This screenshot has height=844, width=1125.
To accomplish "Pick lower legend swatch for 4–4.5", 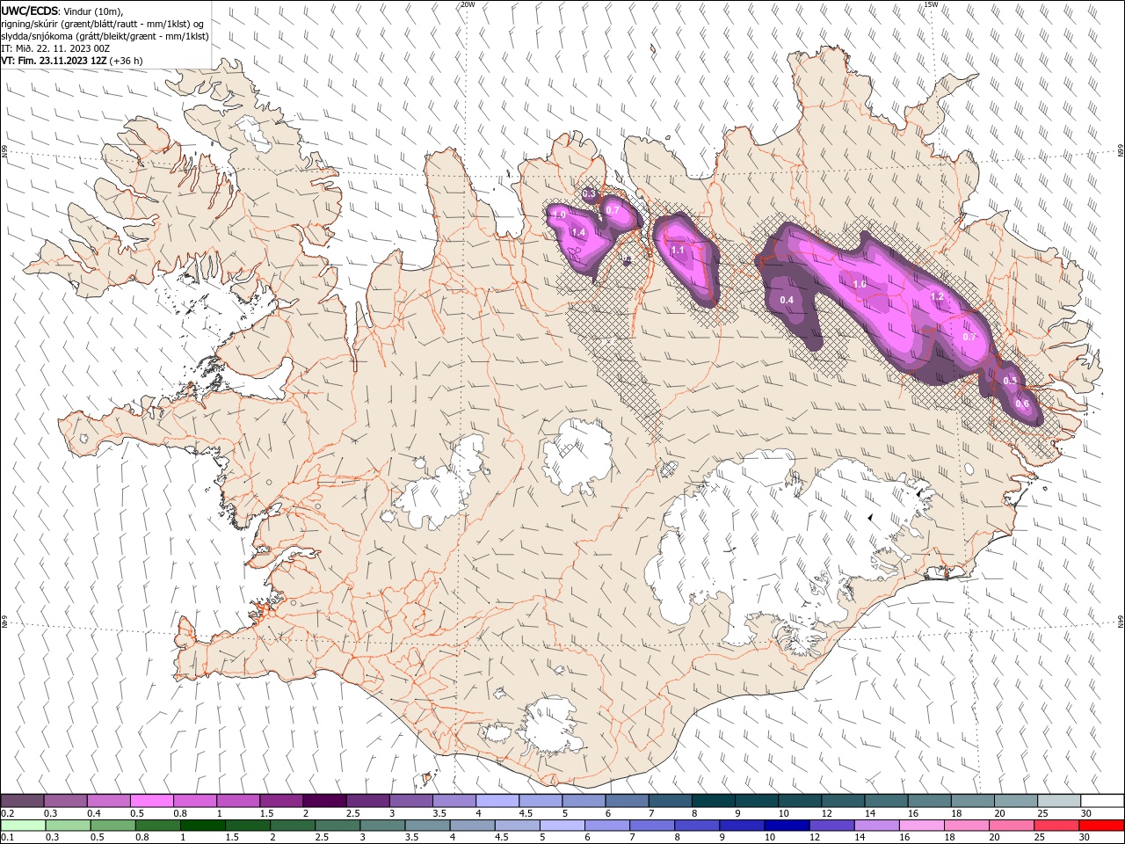I will (472, 826).
